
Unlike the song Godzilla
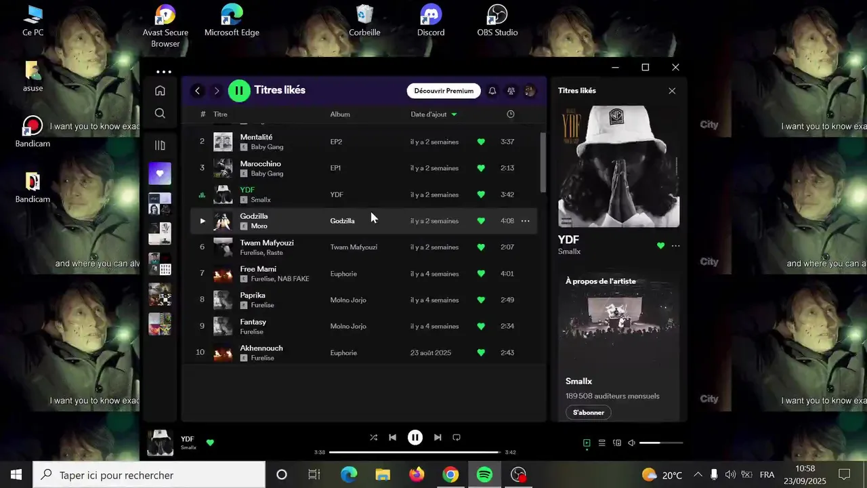[481, 221]
